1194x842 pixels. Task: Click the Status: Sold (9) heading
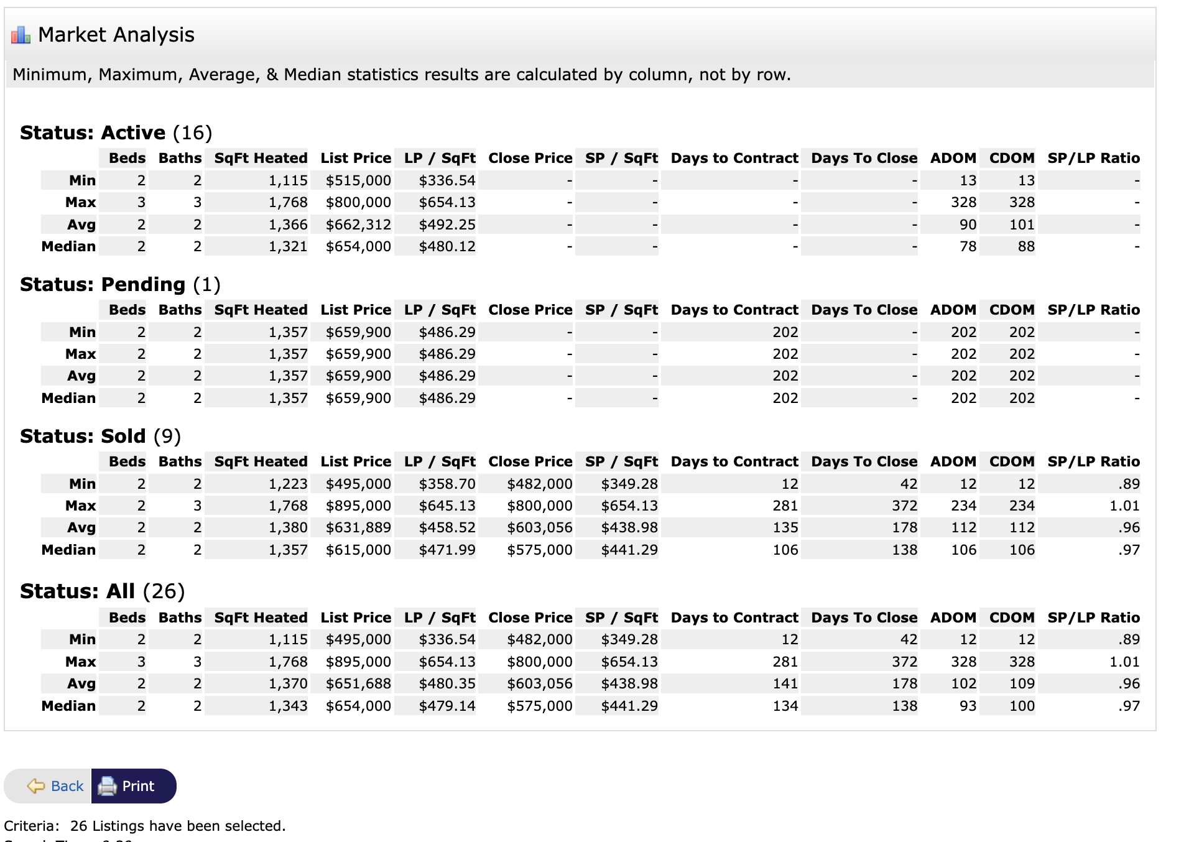pyautogui.click(x=99, y=436)
